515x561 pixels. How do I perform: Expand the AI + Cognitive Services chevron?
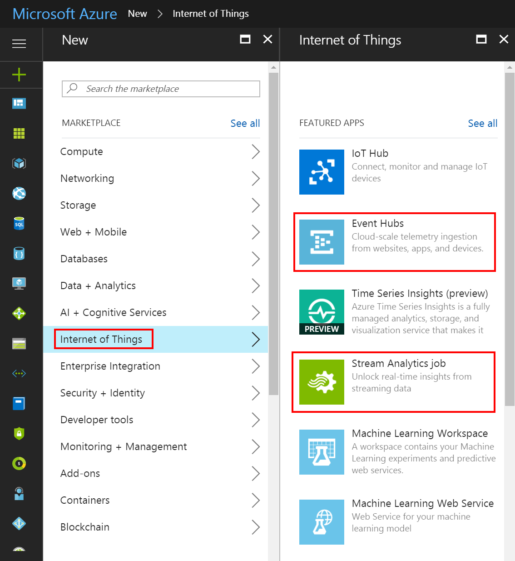256,312
